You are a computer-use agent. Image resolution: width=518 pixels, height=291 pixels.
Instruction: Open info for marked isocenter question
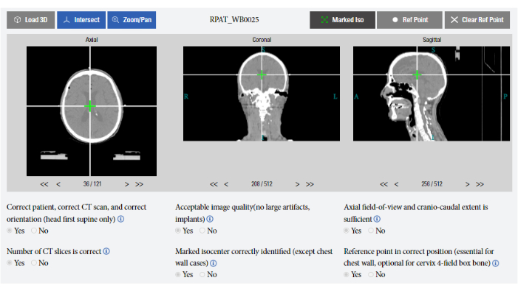pos(214,263)
